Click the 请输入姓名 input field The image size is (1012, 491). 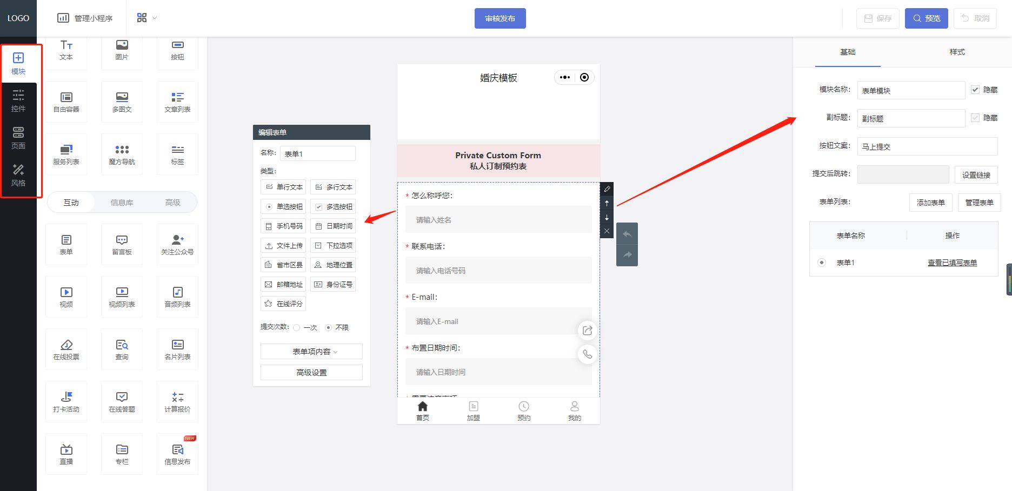point(498,220)
